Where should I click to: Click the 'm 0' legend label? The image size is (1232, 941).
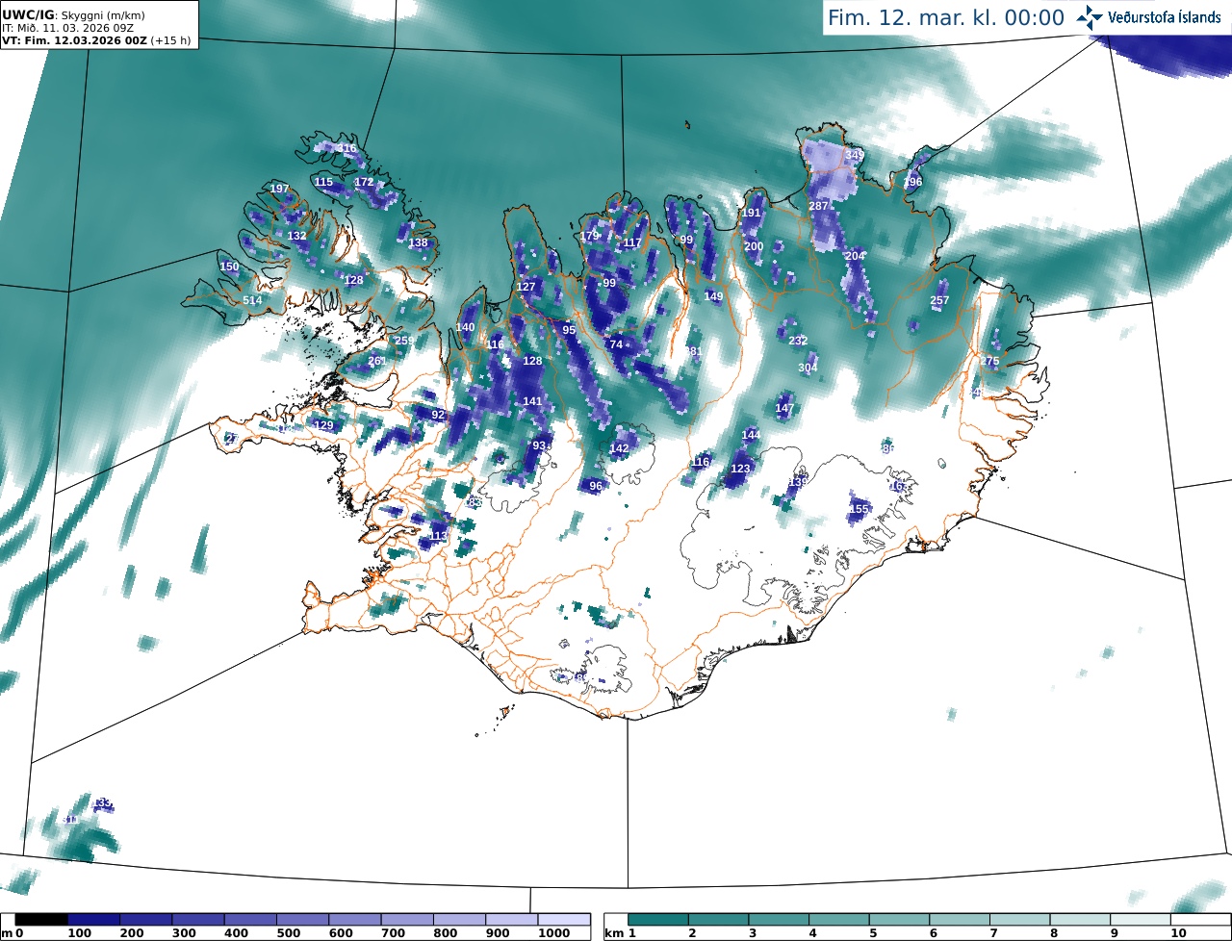tap(13, 933)
